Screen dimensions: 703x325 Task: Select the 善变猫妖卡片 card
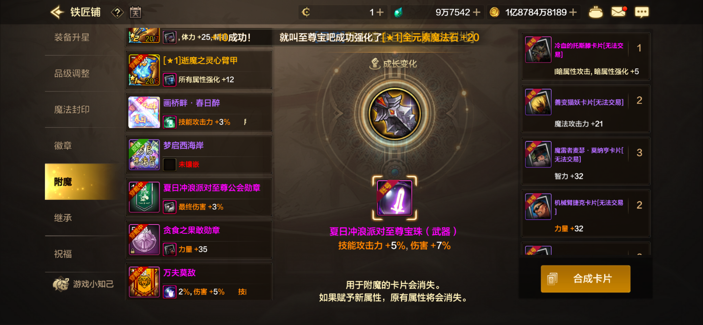(586, 109)
